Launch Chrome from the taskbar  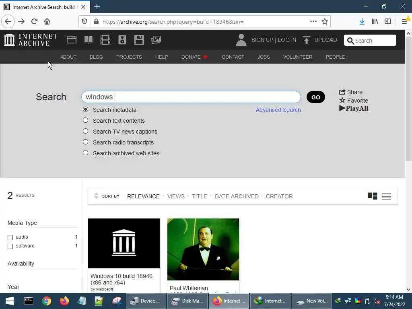coord(47,301)
